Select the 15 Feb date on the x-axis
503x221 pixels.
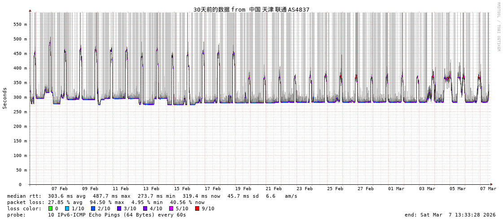pos(182,189)
